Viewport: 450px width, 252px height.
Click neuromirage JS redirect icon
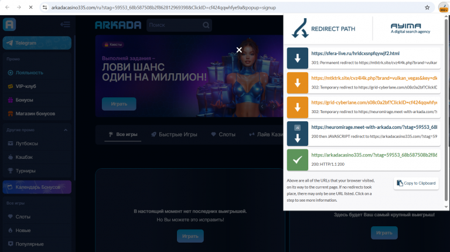298,134
